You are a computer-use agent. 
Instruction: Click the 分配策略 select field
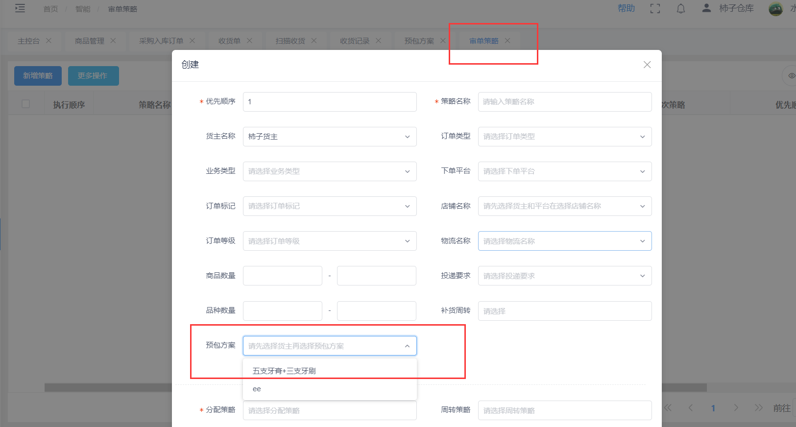[x=330, y=410]
